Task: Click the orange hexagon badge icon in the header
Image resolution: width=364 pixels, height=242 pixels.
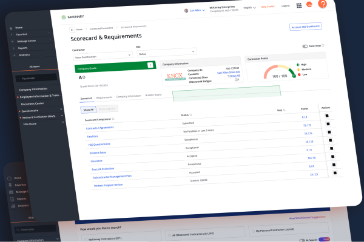Action: pos(309,4)
